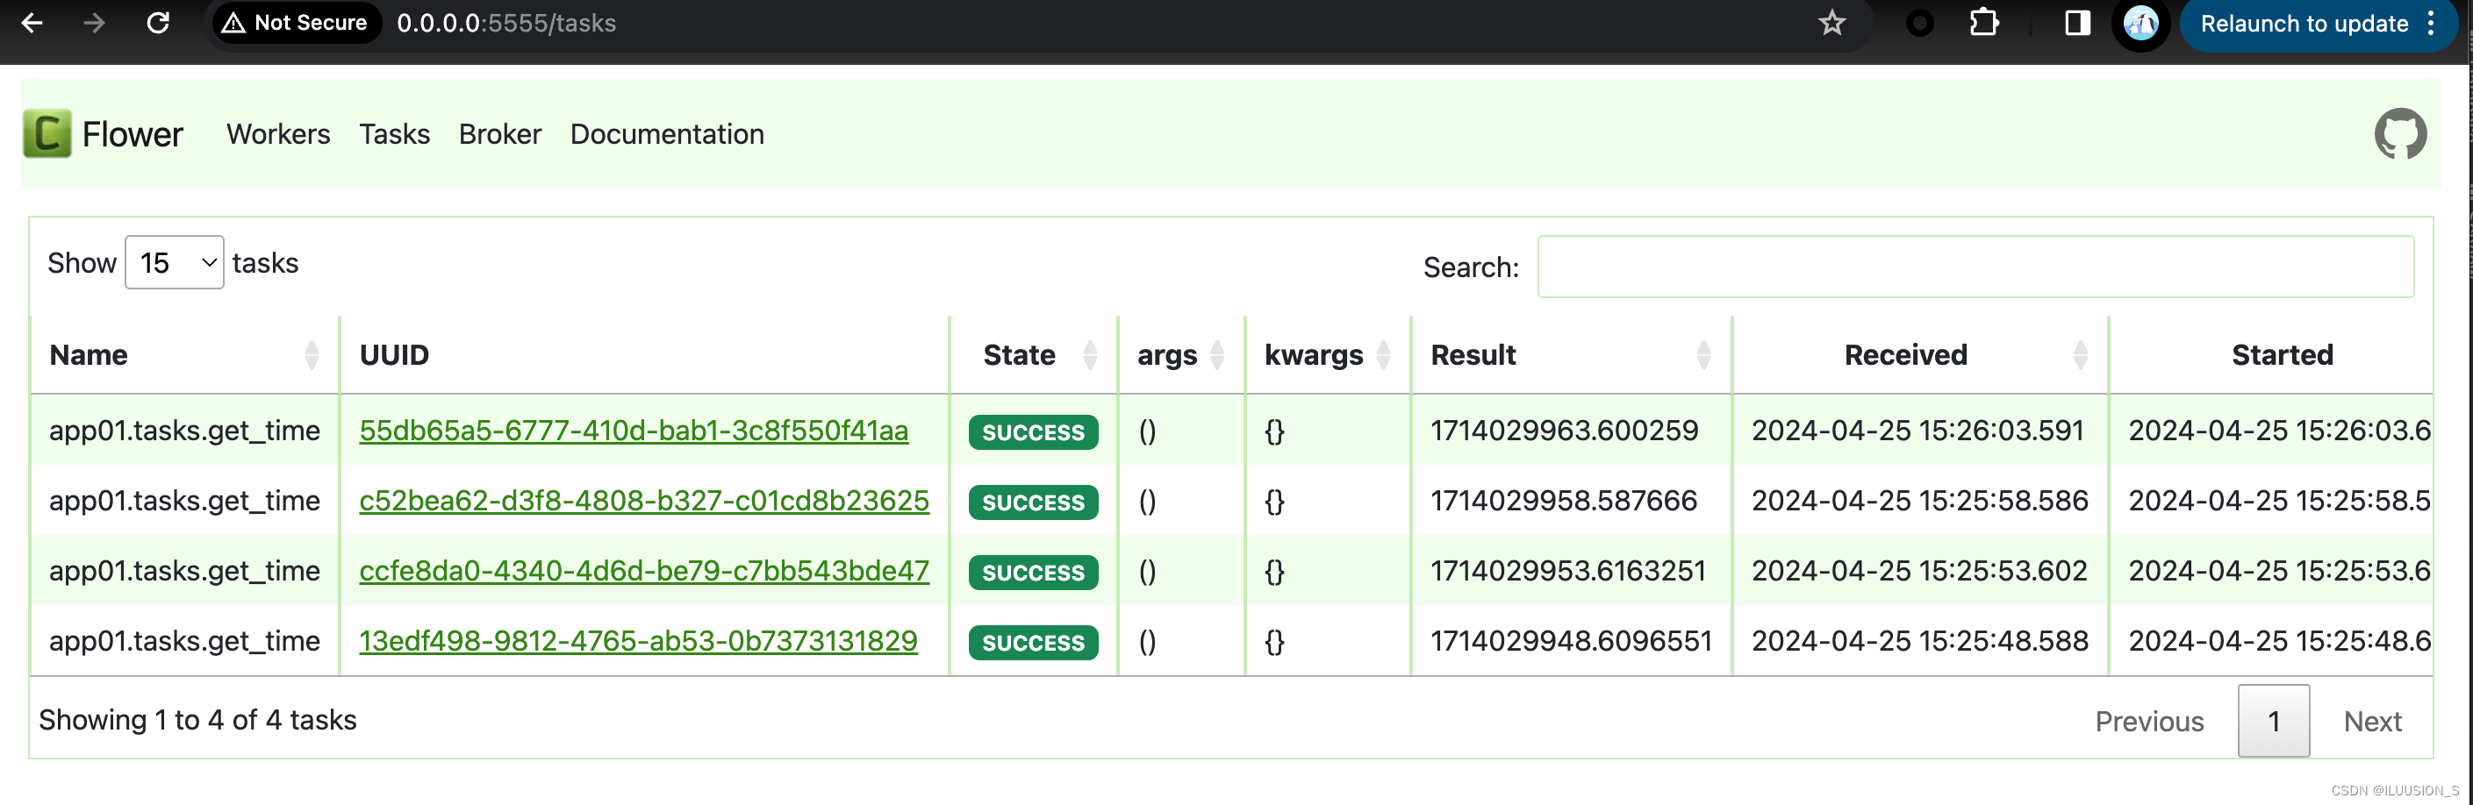Click result value 1714029948.6096551
Screen dimensions: 2473x805
(x=1572, y=641)
